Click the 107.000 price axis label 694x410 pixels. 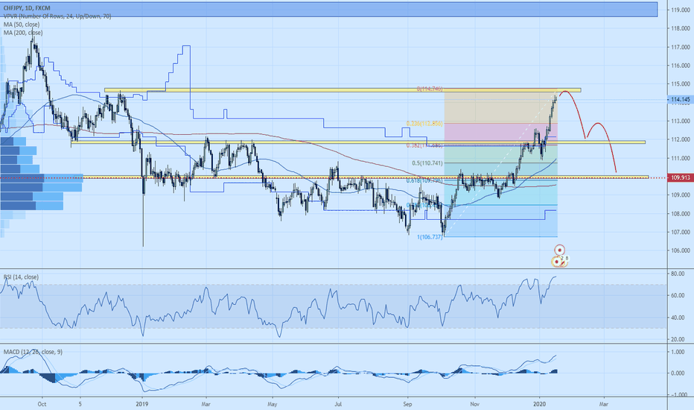[x=681, y=233]
